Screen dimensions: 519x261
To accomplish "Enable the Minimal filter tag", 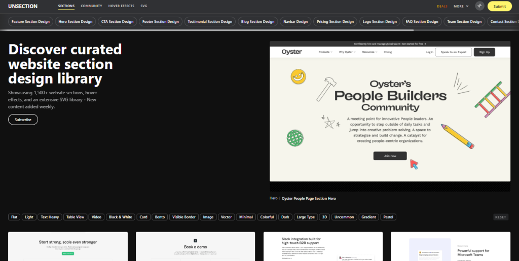I will point(246,217).
